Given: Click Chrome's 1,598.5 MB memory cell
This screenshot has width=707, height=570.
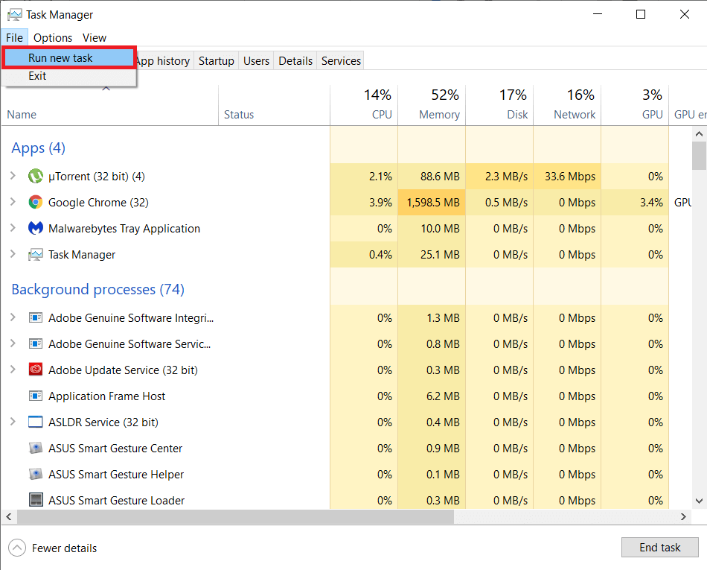Looking at the screenshot, I should [432, 202].
